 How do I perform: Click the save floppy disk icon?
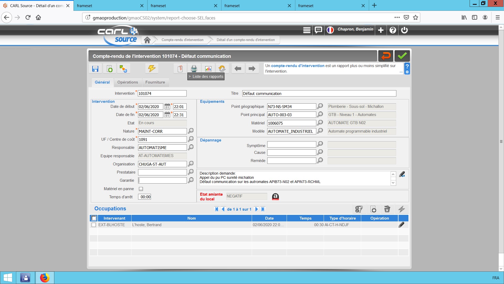coord(95,69)
